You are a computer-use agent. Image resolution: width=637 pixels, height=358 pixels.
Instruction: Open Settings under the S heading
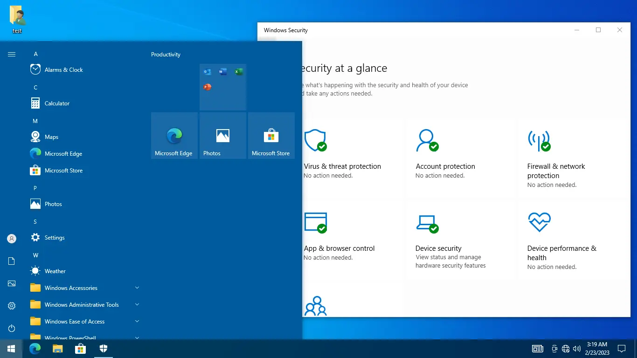point(85,238)
